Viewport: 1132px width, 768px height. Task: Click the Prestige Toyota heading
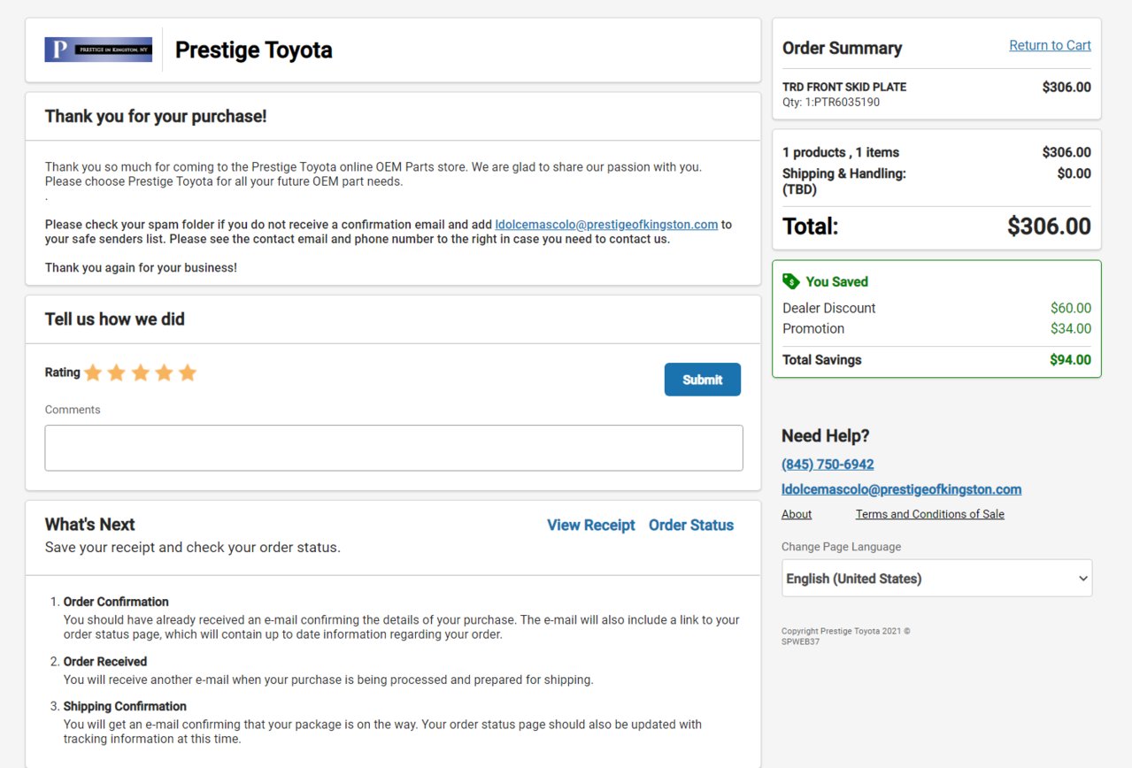point(254,50)
